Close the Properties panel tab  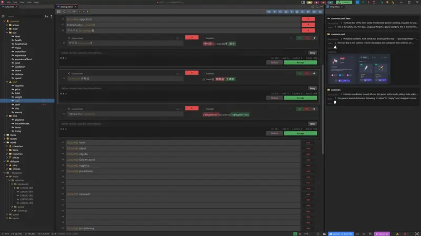[342, 7]
